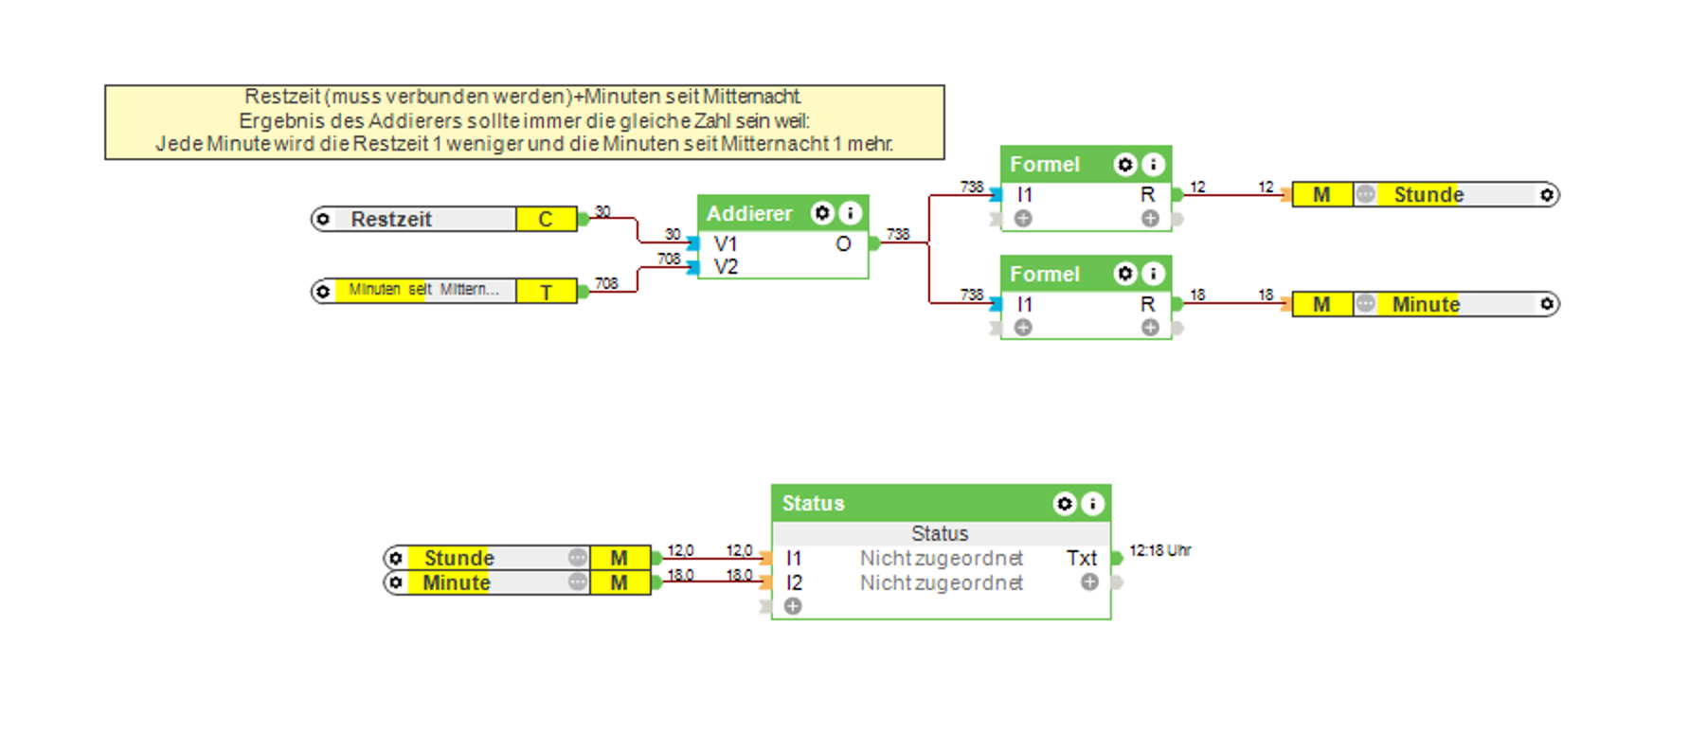
Task: Click grey round icon on Minute marker feeding Status
Action: [x=577, y=582]
